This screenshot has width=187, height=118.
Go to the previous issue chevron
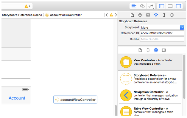pyautogui.click(x=107, y=15)
